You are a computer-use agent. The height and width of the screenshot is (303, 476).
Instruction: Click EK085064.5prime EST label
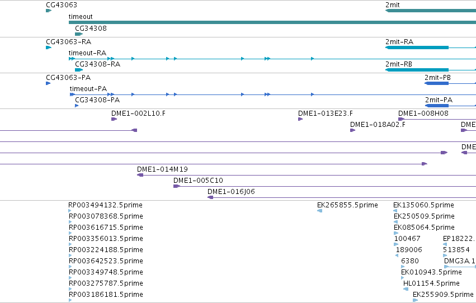(x=424, y=228)
